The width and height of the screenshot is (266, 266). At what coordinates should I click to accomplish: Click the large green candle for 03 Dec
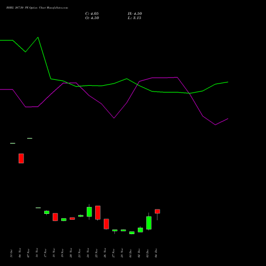pos(149,223)
